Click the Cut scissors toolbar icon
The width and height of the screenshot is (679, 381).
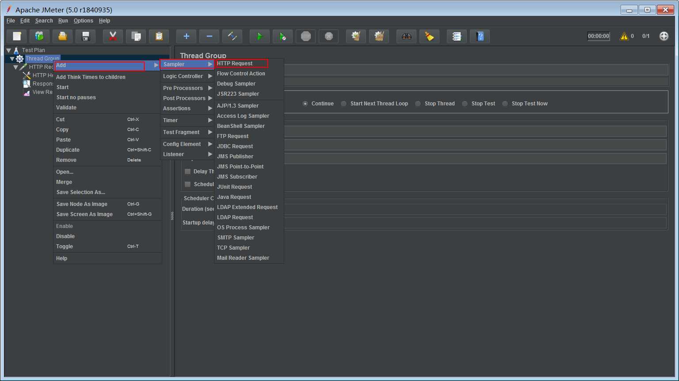[113, 36]
